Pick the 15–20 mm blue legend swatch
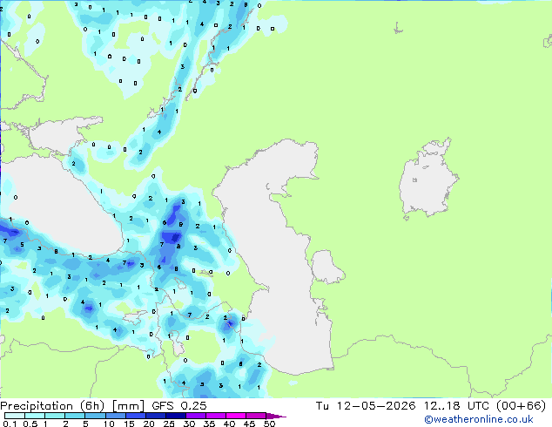The image size is (552, 427). 136,416
